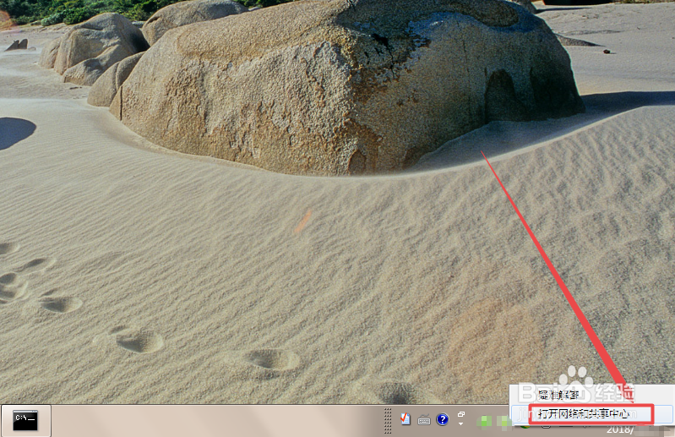Click the language bar document checkmark icon
Image resolution: width=675 pixels, height=437 pixels.
406,419
